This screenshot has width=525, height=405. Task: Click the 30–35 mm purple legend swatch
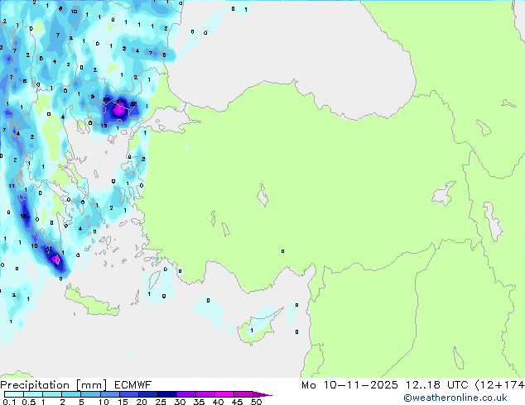click(x=186, y=394)
